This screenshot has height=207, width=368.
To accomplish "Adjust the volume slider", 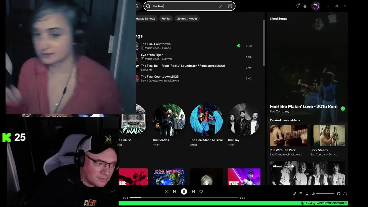I will (325, 194).
